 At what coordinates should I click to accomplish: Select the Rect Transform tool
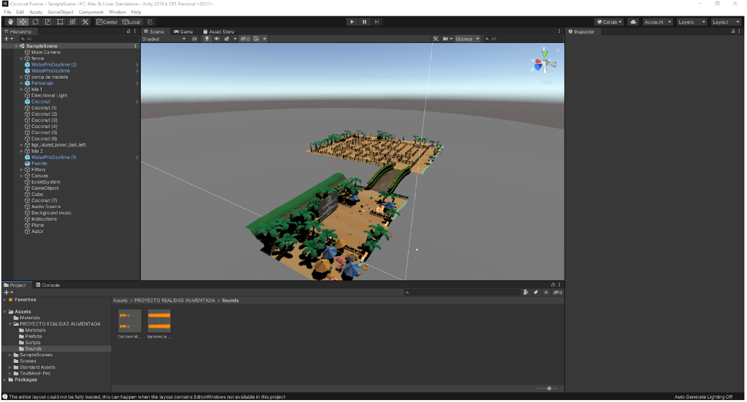pyautogui.click(x=59, y=21)
